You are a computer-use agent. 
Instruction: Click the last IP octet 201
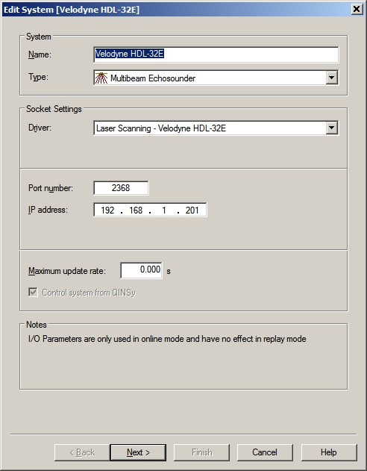(192, 210)
